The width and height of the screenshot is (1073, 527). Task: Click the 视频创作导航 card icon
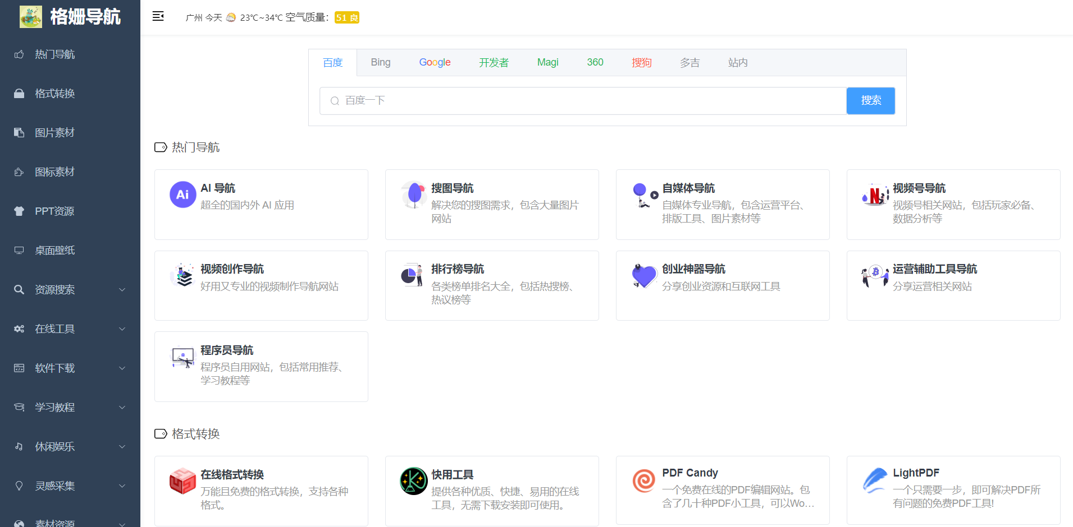(183, 275)
